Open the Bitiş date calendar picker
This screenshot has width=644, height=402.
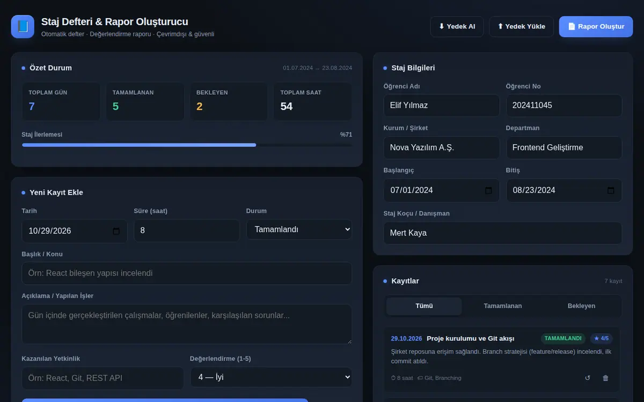pos(611,190)
